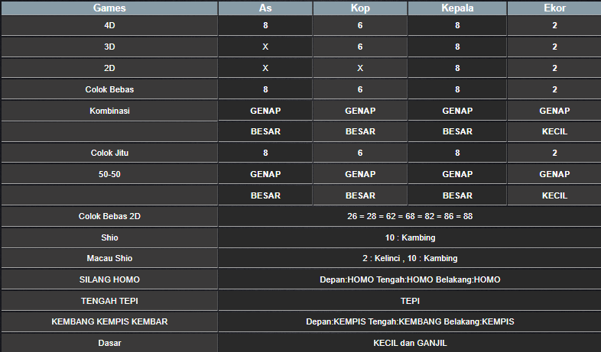Select the Colok Jitu row label
The width and height of the screenshot is (601, 352).
pyautogui.click(x=109, y=153)
